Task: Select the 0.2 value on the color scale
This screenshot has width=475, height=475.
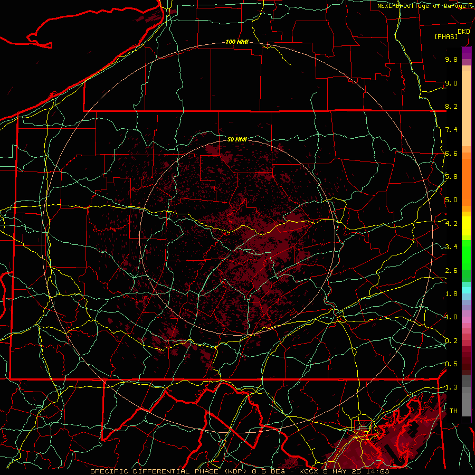Action: tap(451, 341)
